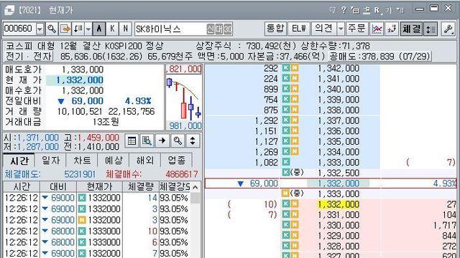Toggle the 체결 button
Viewport: 460px width, 258px height.
pos(412,29)
